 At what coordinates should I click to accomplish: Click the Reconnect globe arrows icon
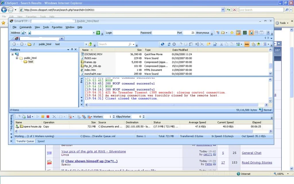coord(163,44)
